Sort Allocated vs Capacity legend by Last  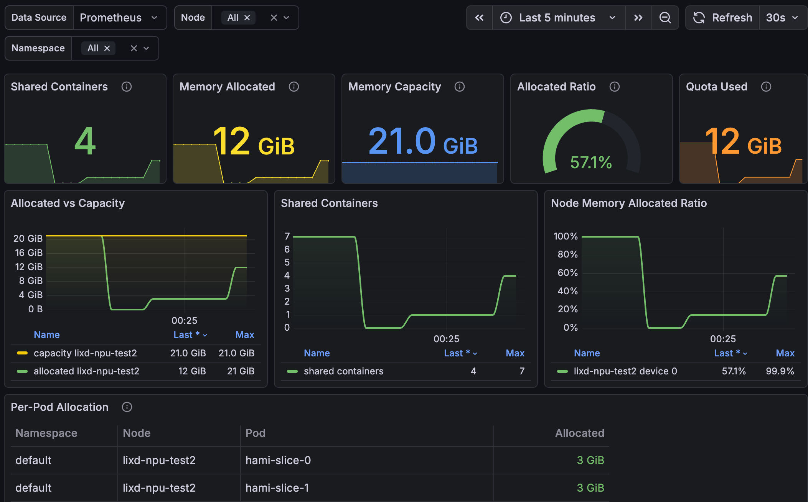coord(190,335)
